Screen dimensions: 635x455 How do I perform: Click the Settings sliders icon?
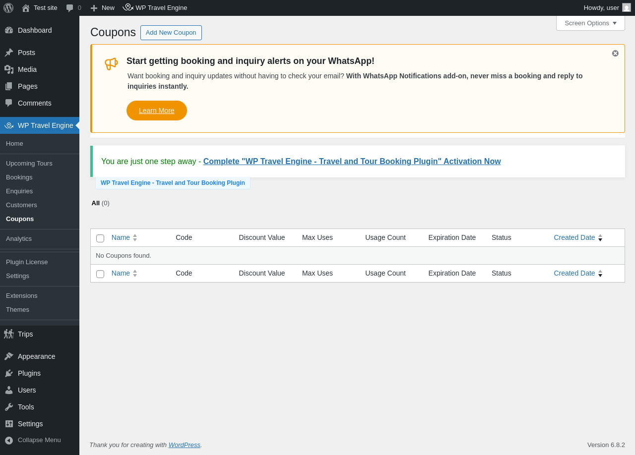tap(9, 424)
